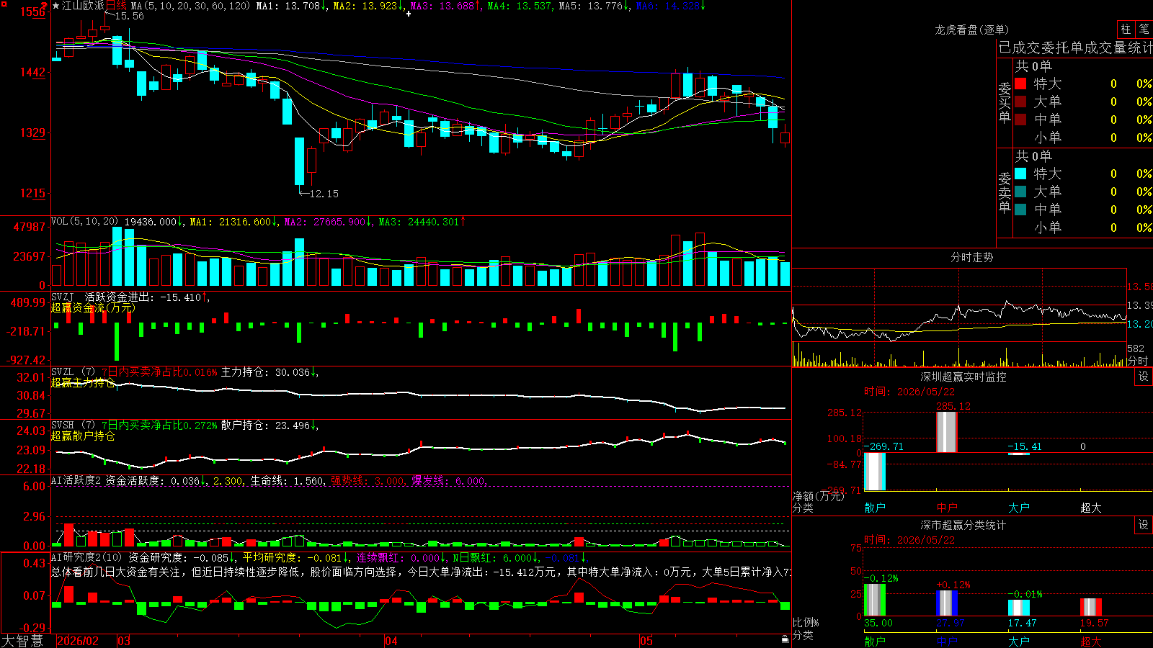The width and height of the screenshot is (1153, 648).
Task: Click the 中户 net-amount bar labeled 285.12
Action: click(946, 432)
